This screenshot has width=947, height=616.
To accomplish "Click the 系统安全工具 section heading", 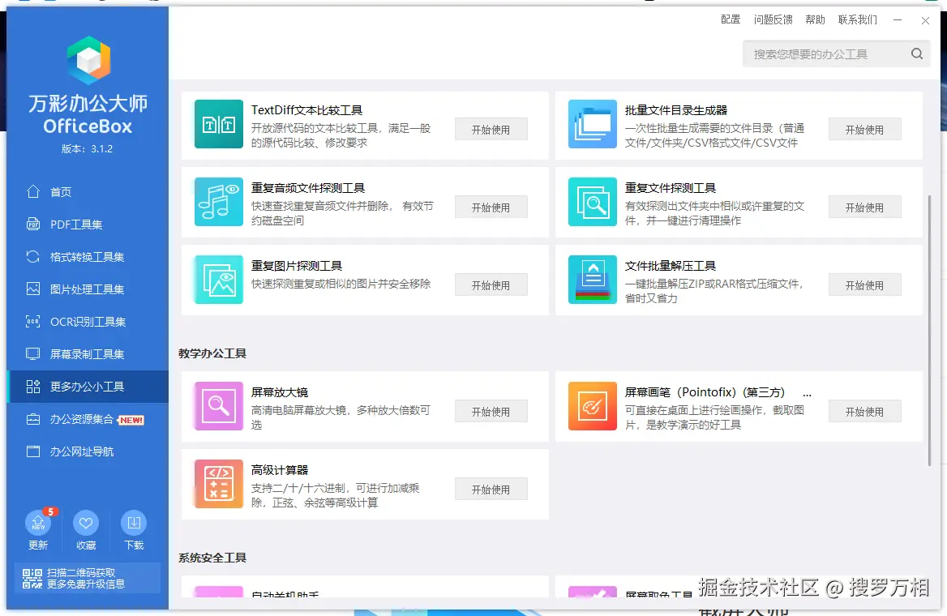I will pyautogui.click(x=212, y=558).
